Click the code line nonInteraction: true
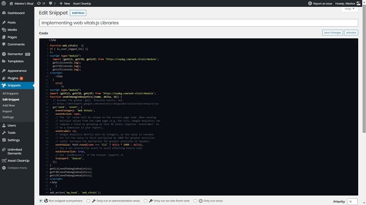The image size is (366, 205). point(70,151)
